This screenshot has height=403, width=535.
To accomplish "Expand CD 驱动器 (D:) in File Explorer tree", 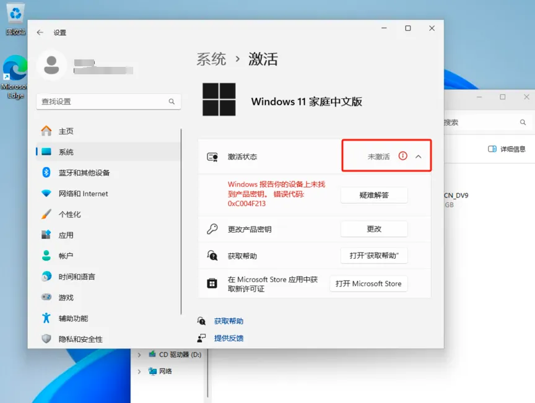I will [x=139, y=355].
